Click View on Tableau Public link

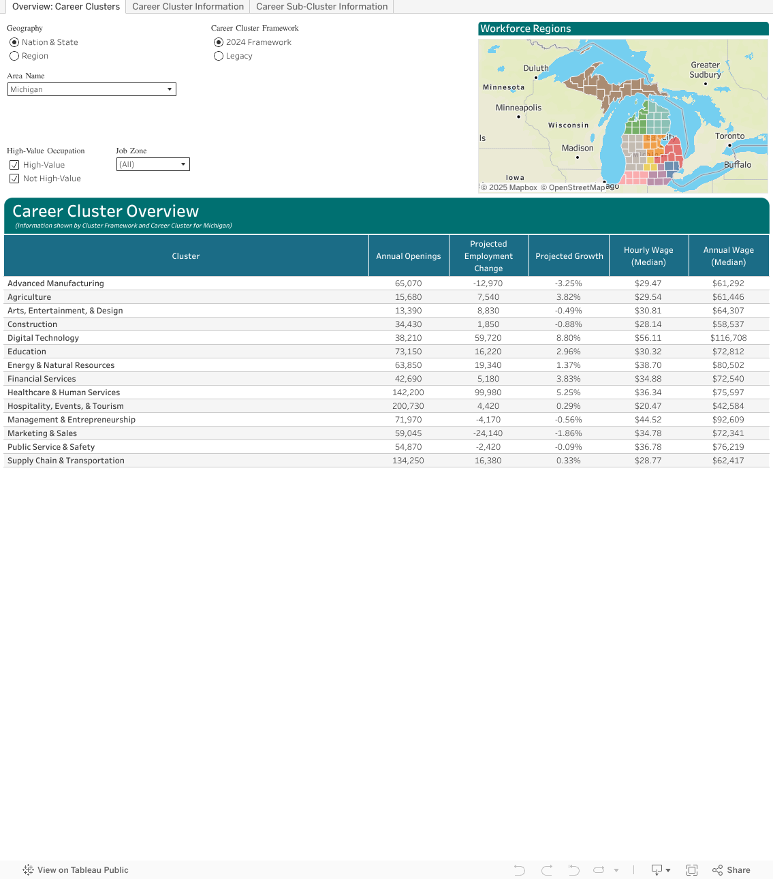point(83,870)
